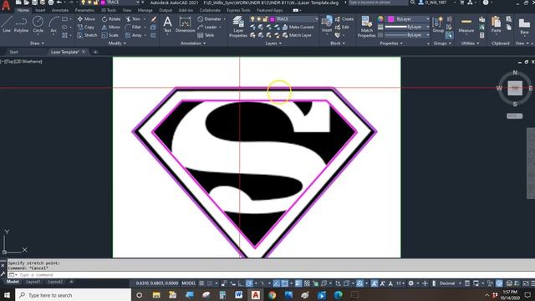Expand the Annotation panel dropdown
Screen dimensions: 535x301
click(x=193, y=43)
